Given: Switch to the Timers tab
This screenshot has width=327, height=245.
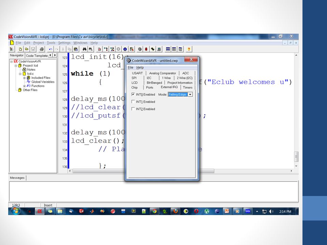Looking at the screenshot, I should (x=188, y=87).
